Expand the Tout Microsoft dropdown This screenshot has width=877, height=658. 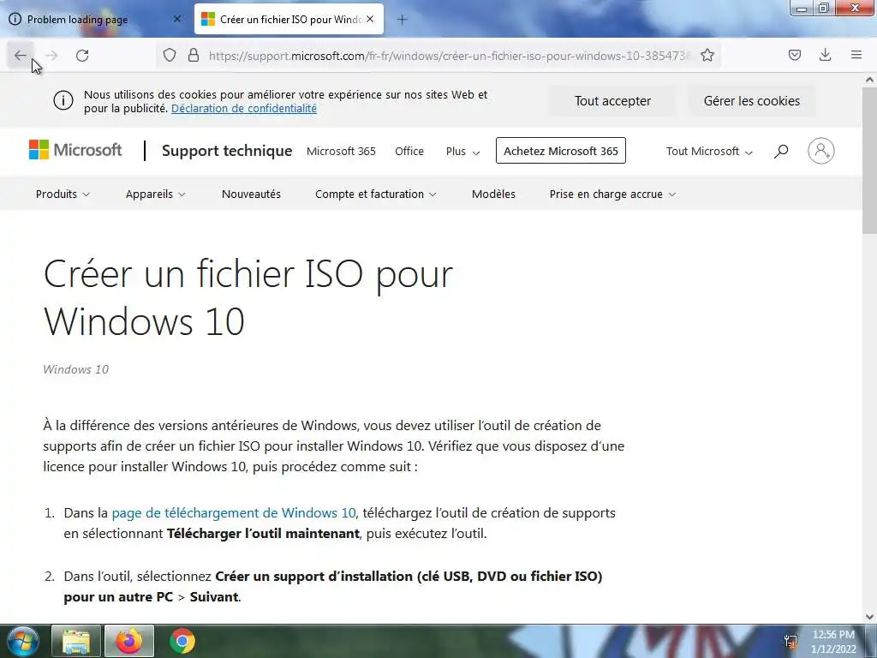tap(709, 151)
